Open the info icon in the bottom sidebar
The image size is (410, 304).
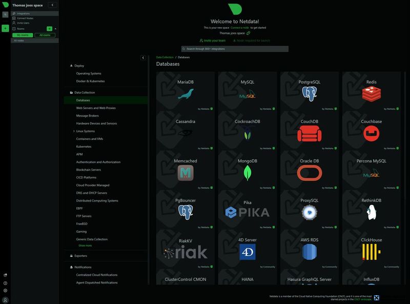(x=5, y=283)
